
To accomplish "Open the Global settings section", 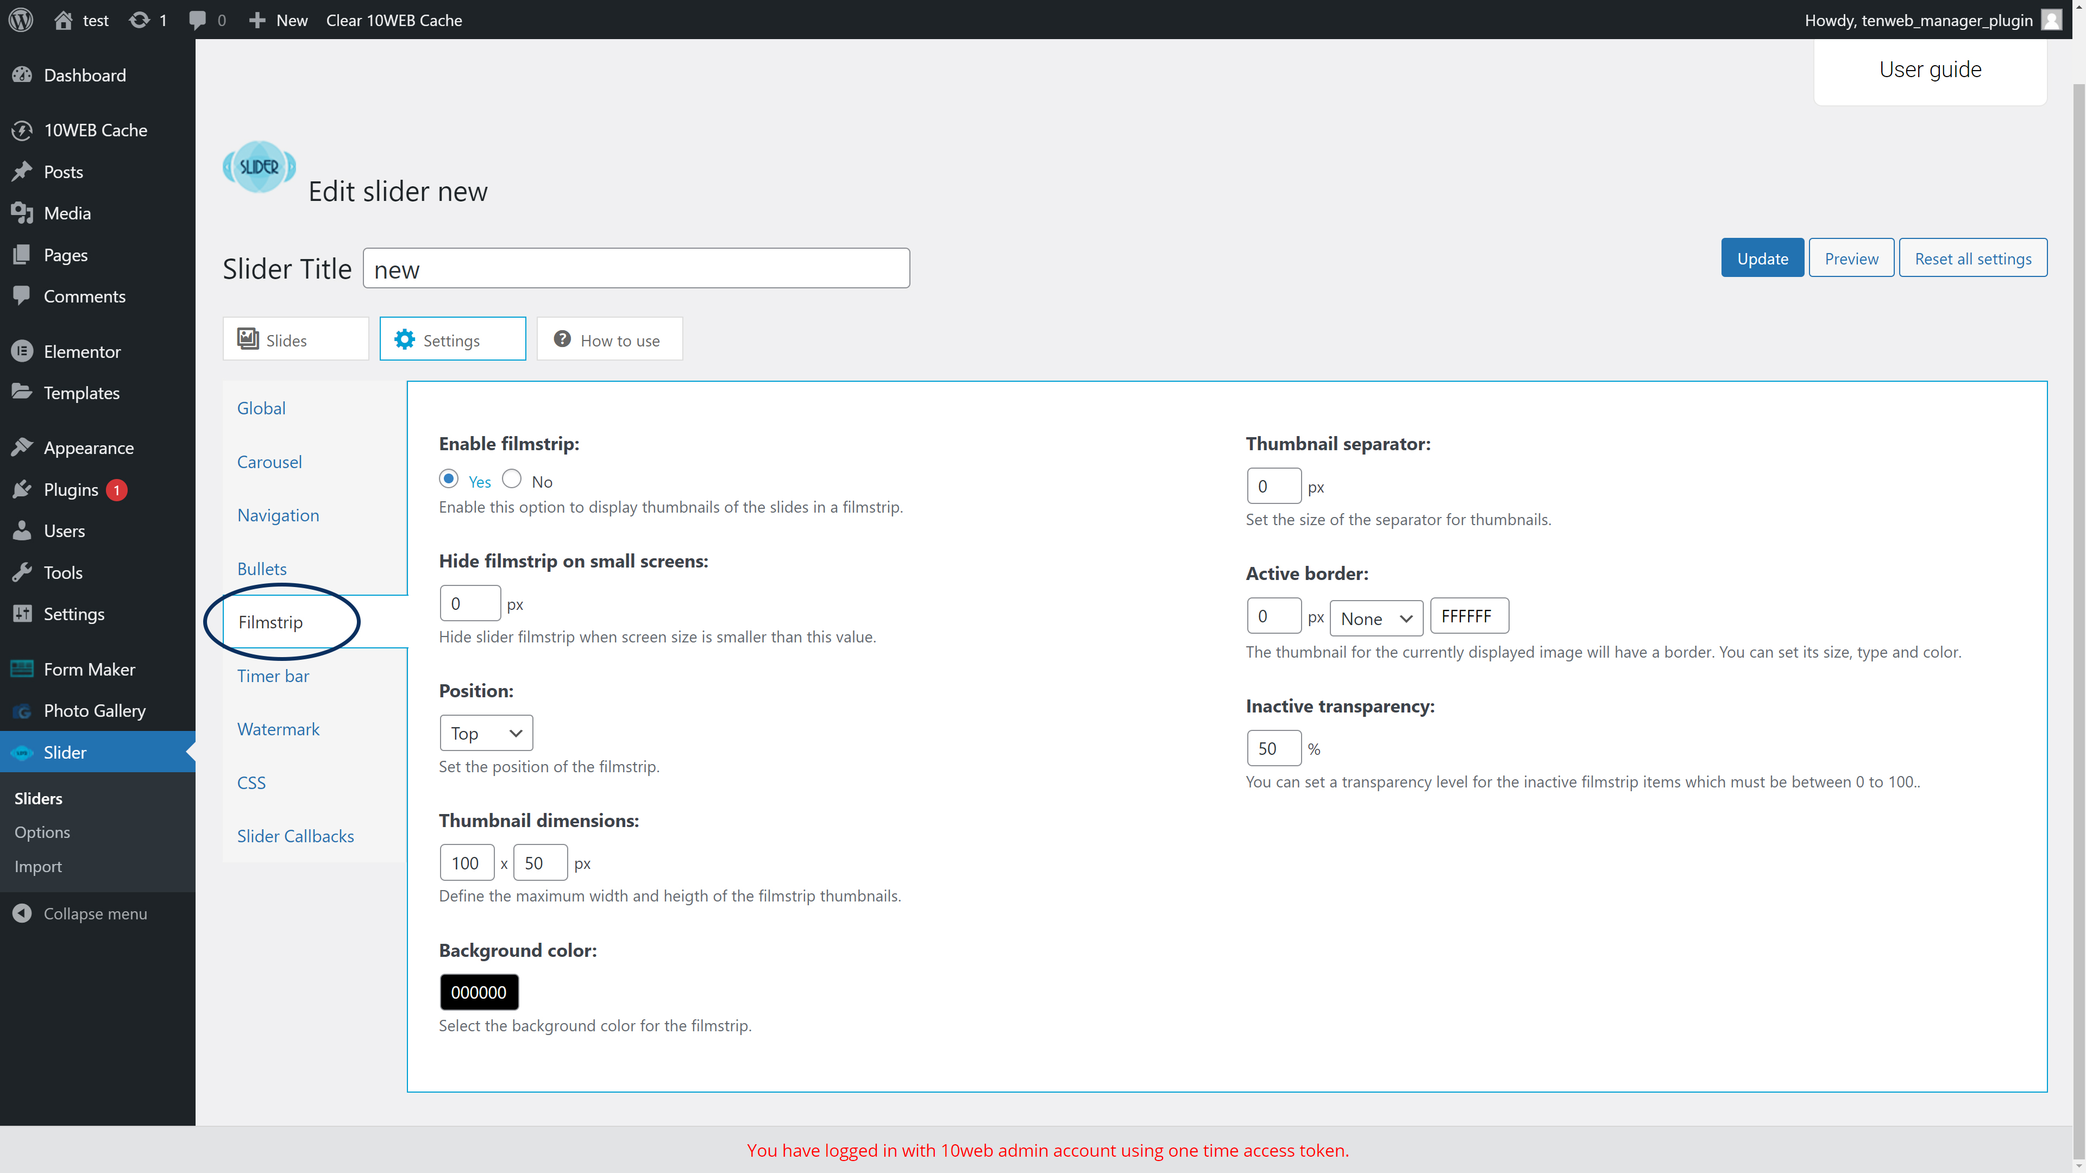I will 261,408.
